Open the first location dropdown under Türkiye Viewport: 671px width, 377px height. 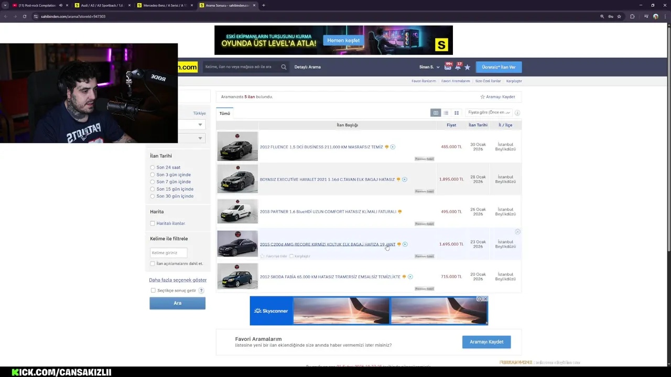[x=192, y=125]
